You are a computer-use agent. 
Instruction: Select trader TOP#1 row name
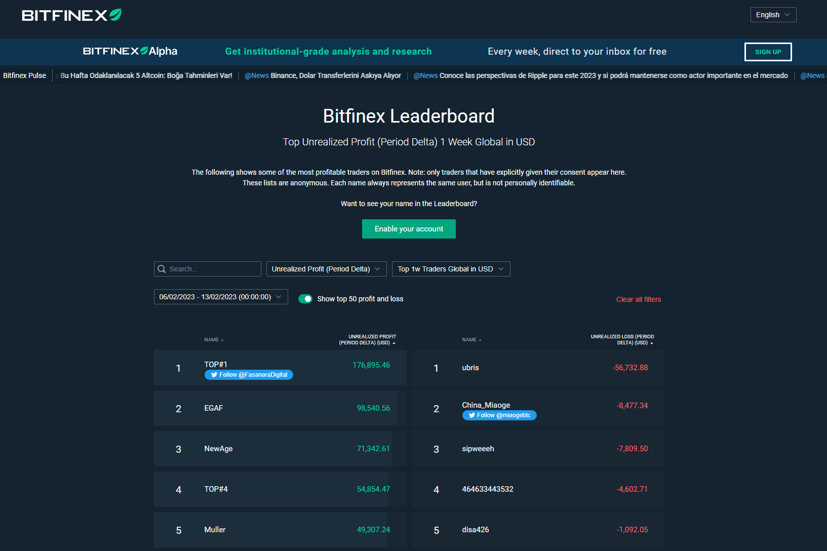tap(216, 365)
